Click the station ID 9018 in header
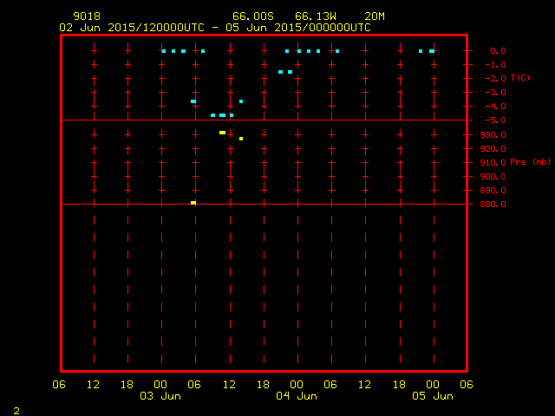The width and height of the screenshot is (555, 416). tap(87, 16)
